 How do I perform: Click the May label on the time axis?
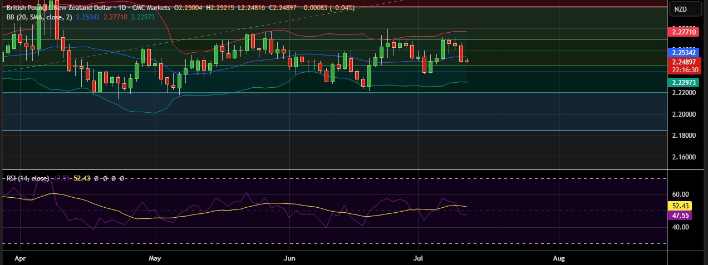point(155,258)
